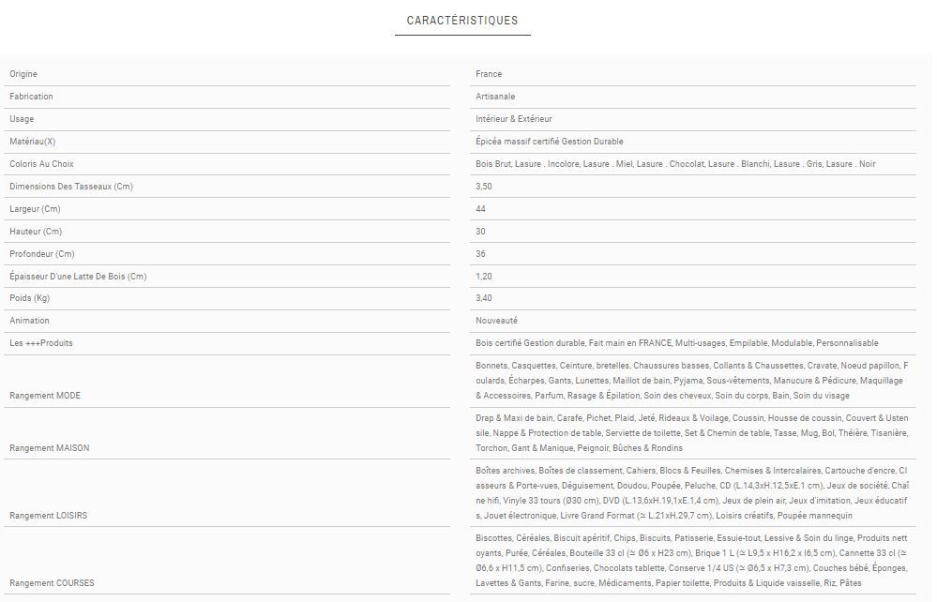Select the Rangement COURSES row label
Screen dimensions: 937x602
click(x=52, y=583)
